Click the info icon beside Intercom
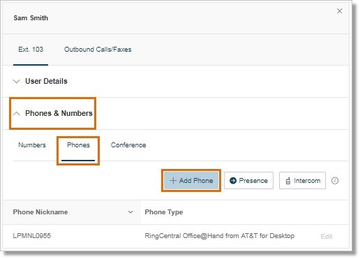 [x=335, y=181]
